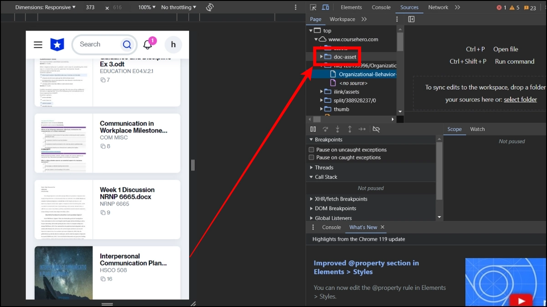Viewport: 547px width, 307px height.
Task: Open Sources navigator three-dot menu
Action: 397,19
